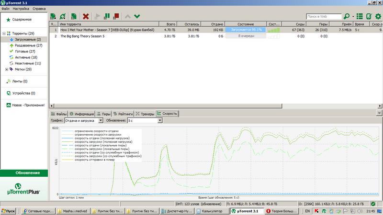383x215 pixels.
Task: Click the µTorrent tray icon
Action: pyautogui.click(x=324, y=211)
